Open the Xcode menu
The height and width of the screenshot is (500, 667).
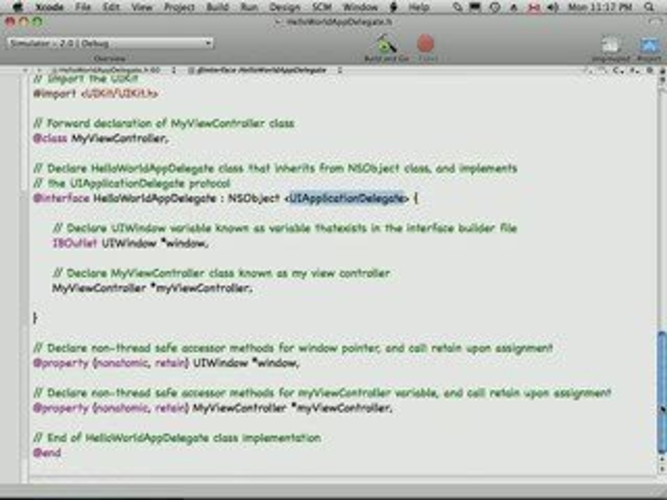click(x=50, y=7)
